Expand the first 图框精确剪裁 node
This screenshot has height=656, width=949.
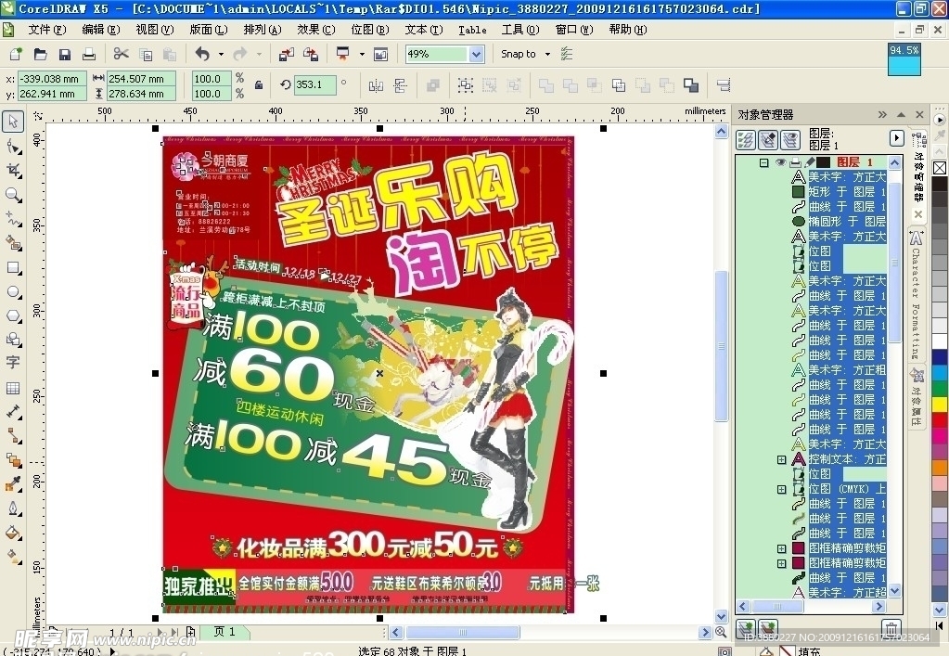(781, 548)
